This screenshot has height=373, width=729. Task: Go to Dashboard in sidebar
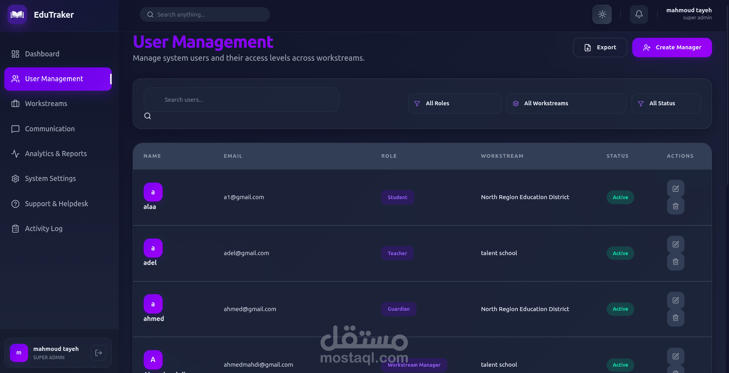58,54
